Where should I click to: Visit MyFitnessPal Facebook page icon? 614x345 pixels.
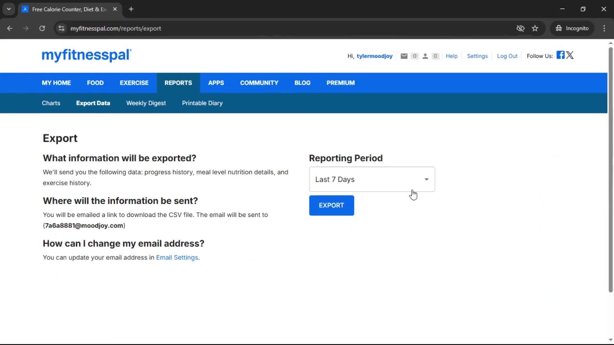(x=560, y=55)
